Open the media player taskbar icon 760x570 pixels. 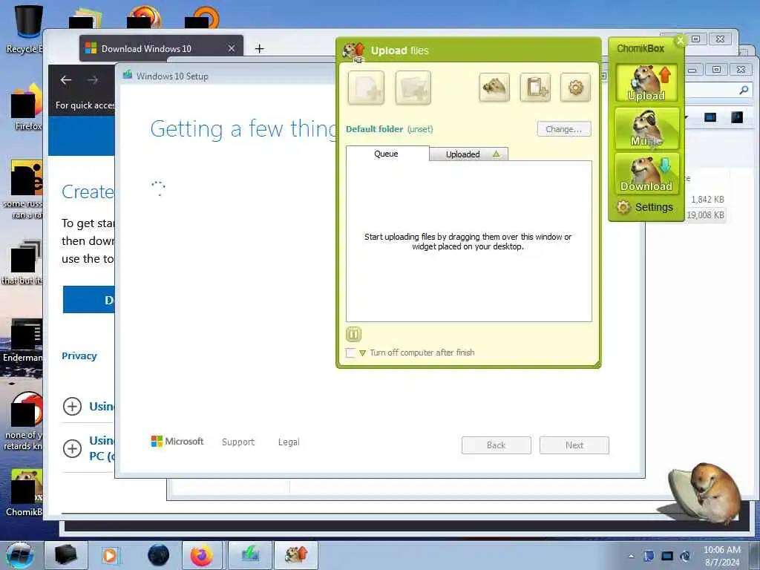(110, 555)
